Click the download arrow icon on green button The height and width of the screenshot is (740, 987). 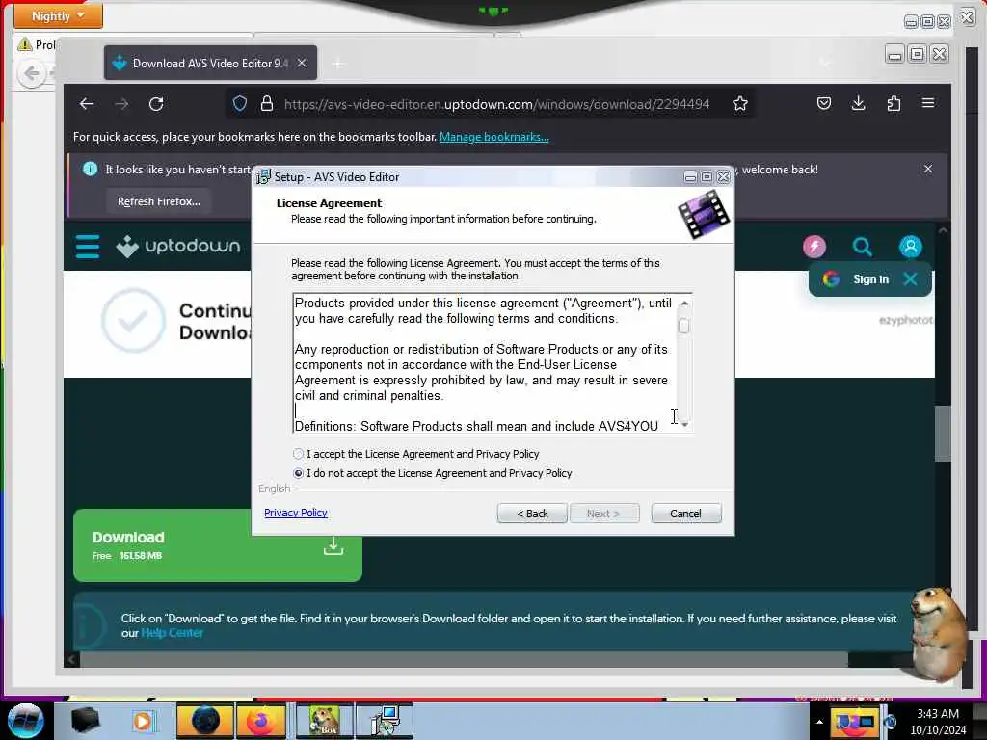pos(333,545)
